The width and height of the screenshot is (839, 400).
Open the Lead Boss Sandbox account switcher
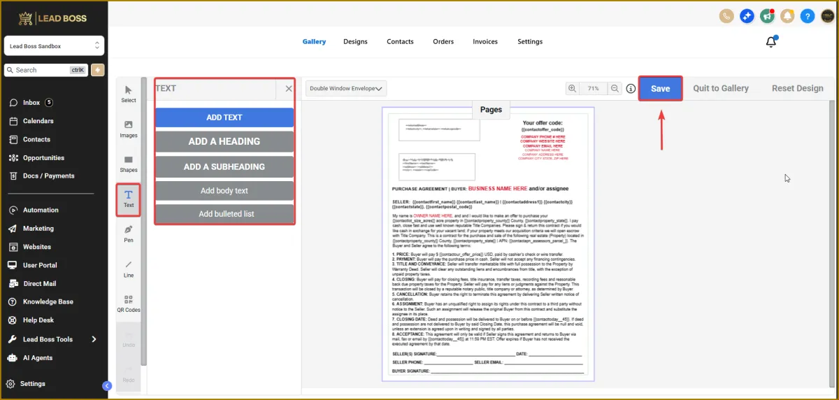pyautogui.click(x=55, y=46)
